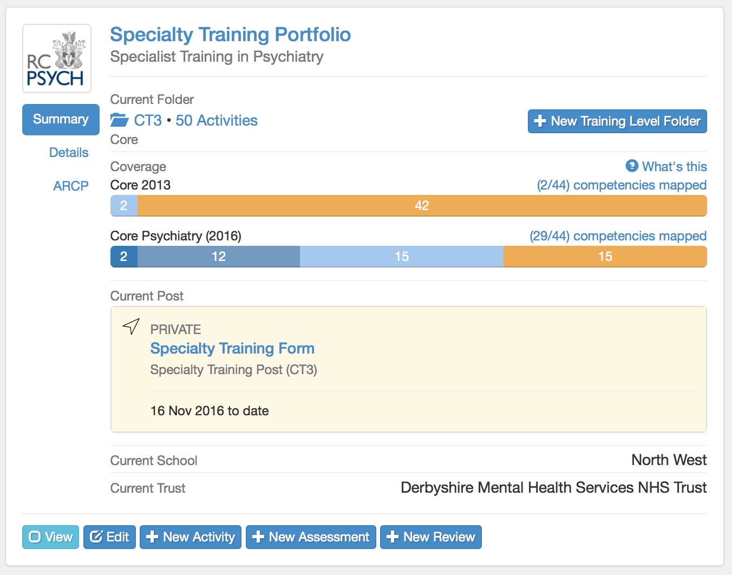Switch to the Details tab
This screenshot has width=732, height=575.
pos(69,153)
